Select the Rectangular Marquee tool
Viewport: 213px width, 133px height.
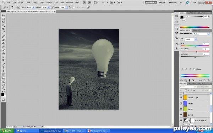4,19
